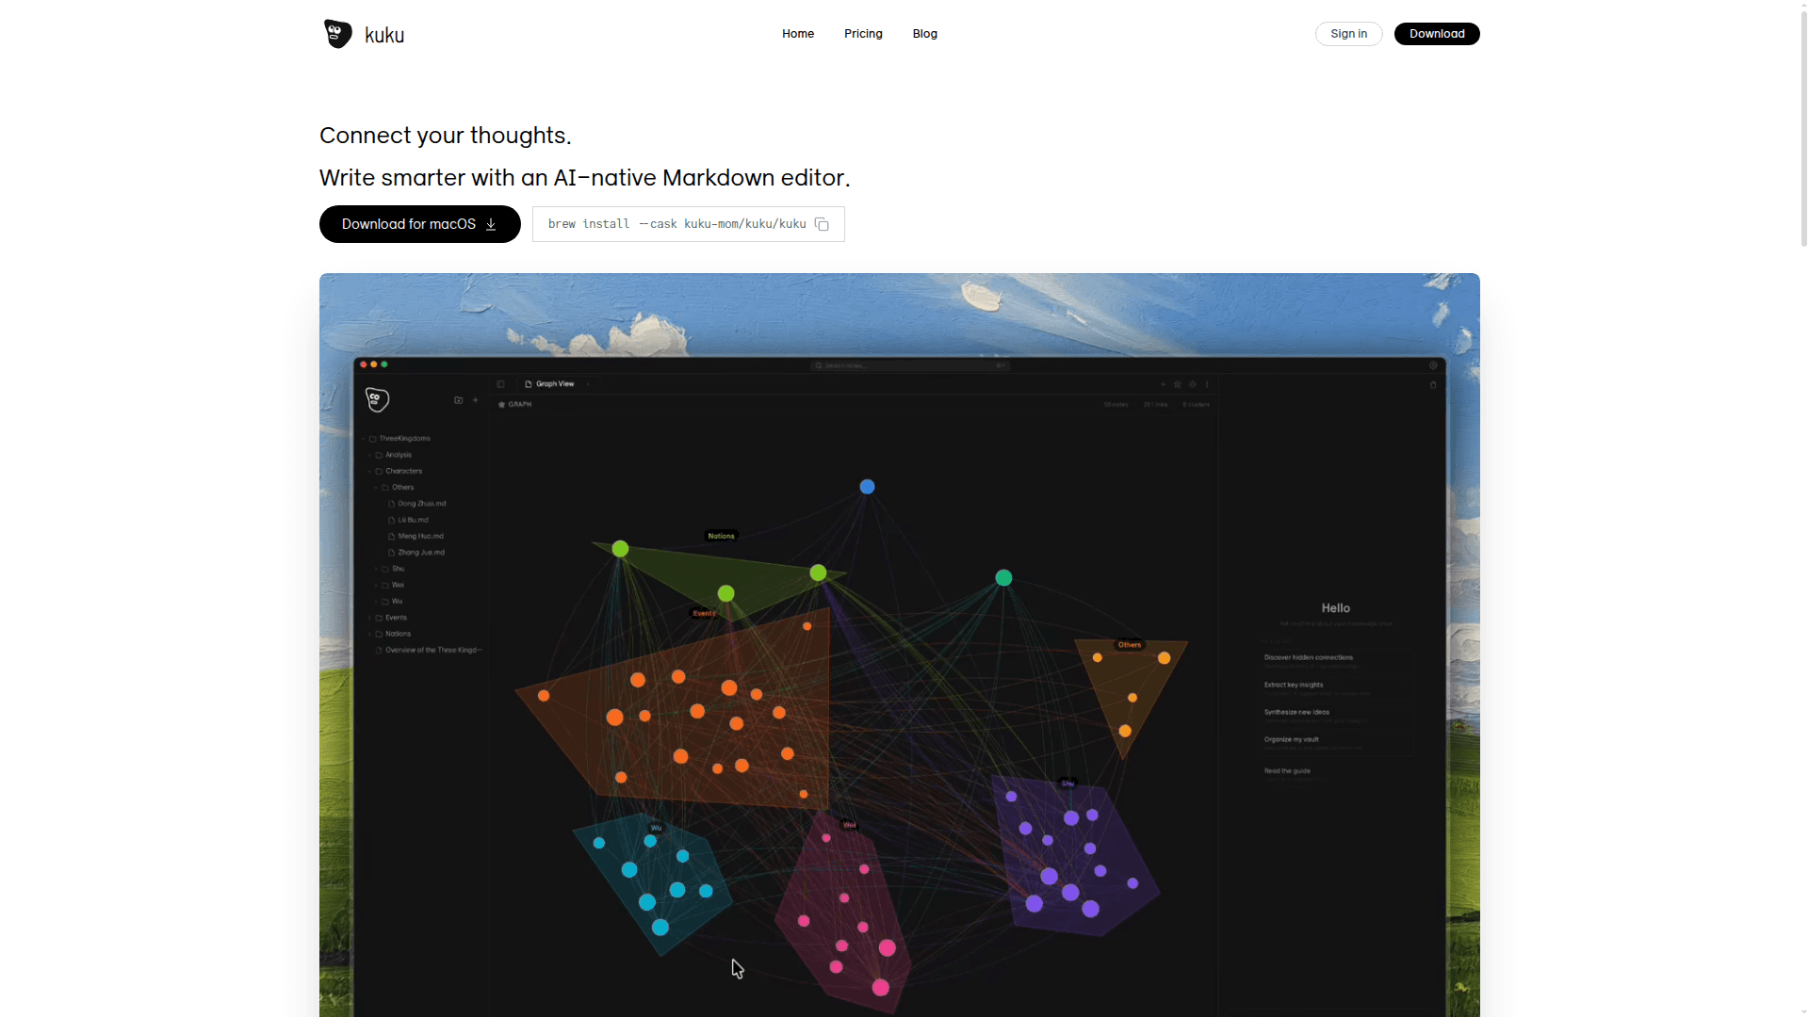Expand the Analysis folder in tree
This screenshot has width=1809, height=1017.
[370, 455]
